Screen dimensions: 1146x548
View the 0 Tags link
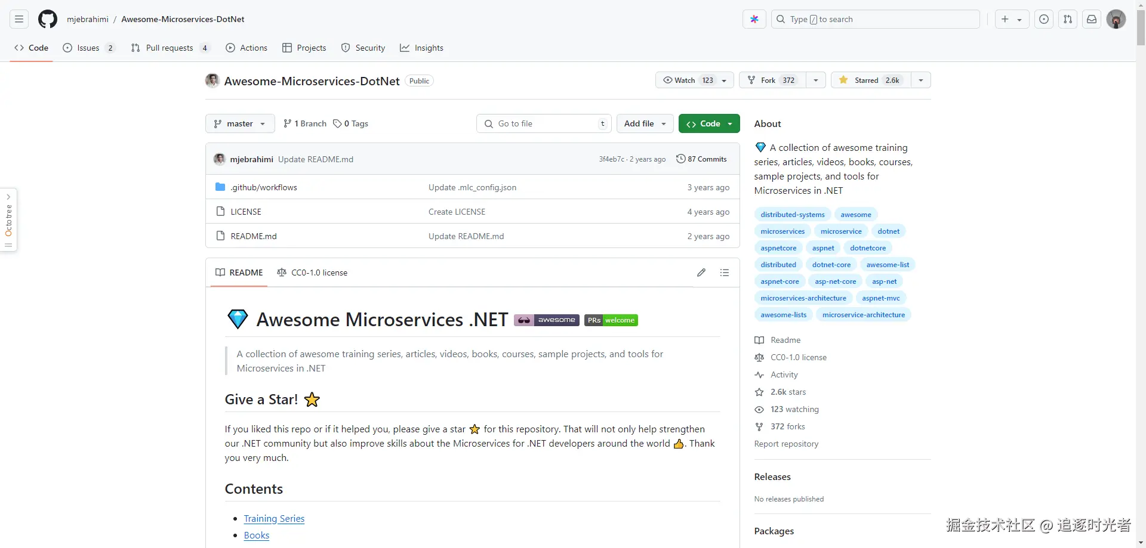351,123
